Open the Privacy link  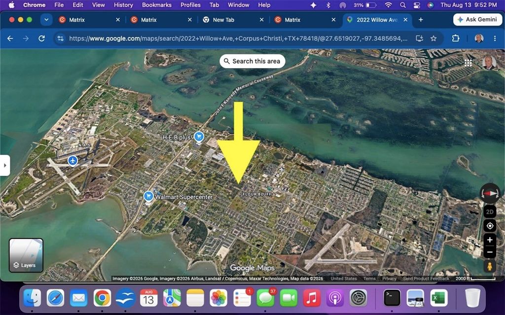390,279
